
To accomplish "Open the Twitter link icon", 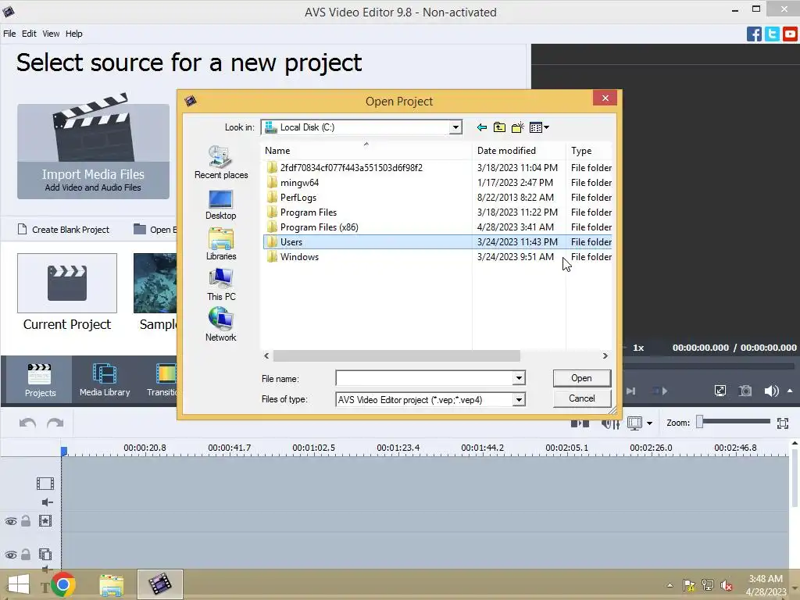I will [x=772, y=34].
